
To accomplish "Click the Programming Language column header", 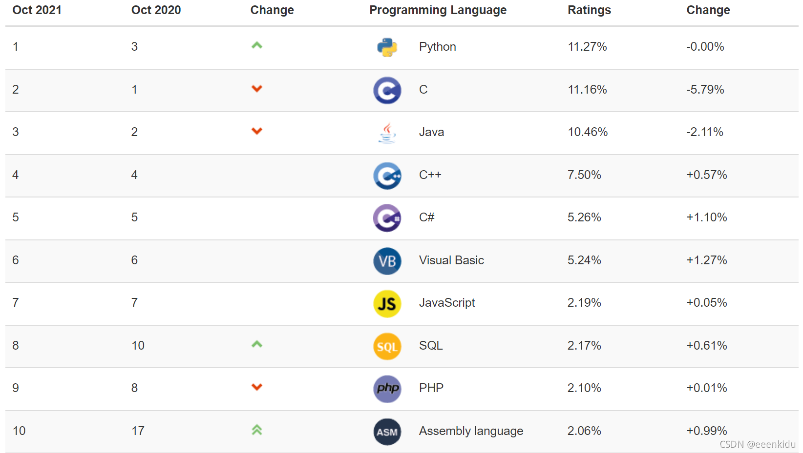I will tap(438, 10).
